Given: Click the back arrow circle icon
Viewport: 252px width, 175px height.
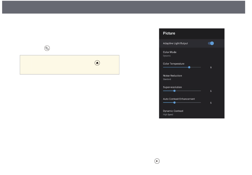Looking at the screenshot, I should click(157, 161).
